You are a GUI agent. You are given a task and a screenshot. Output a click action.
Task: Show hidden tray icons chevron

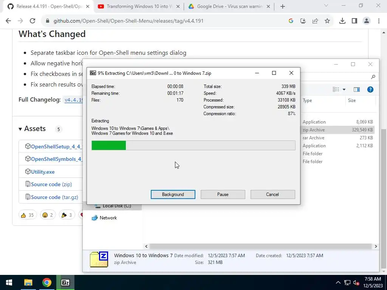(x=338, y=282)
